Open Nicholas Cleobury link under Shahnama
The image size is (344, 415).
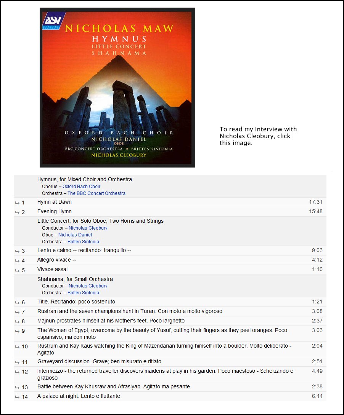(88, 286)
